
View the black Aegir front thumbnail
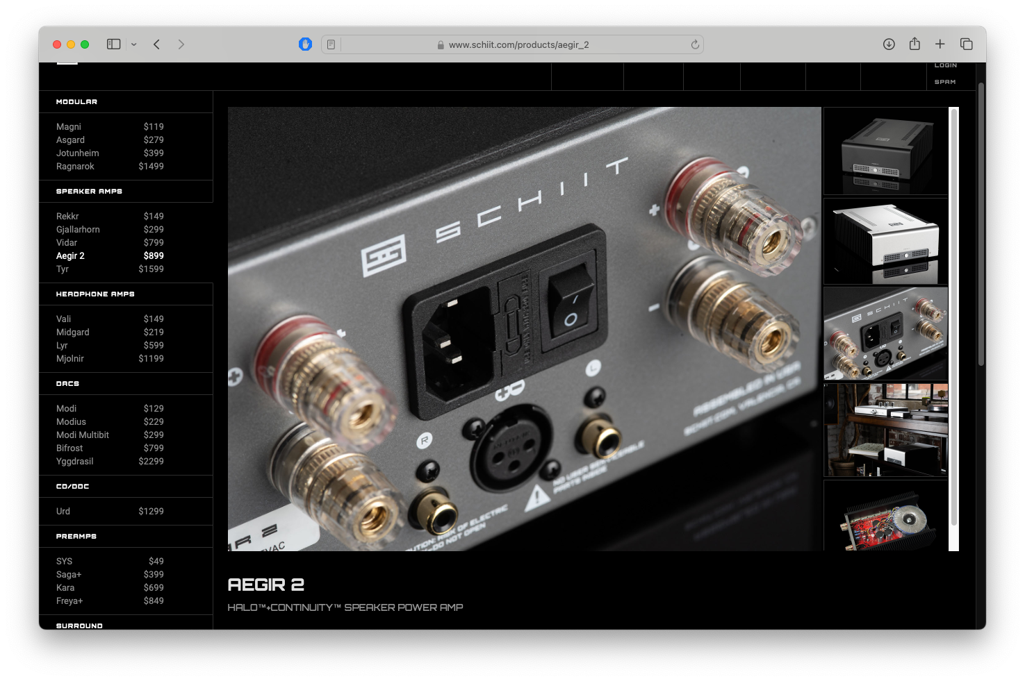[886, 151]
